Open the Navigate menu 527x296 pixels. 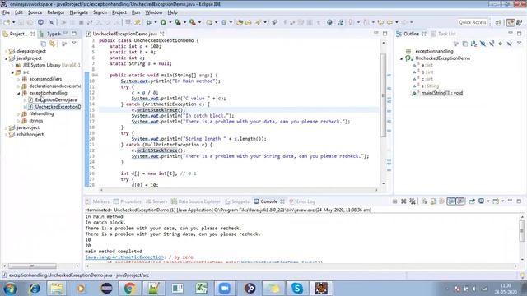coord(79,12)
